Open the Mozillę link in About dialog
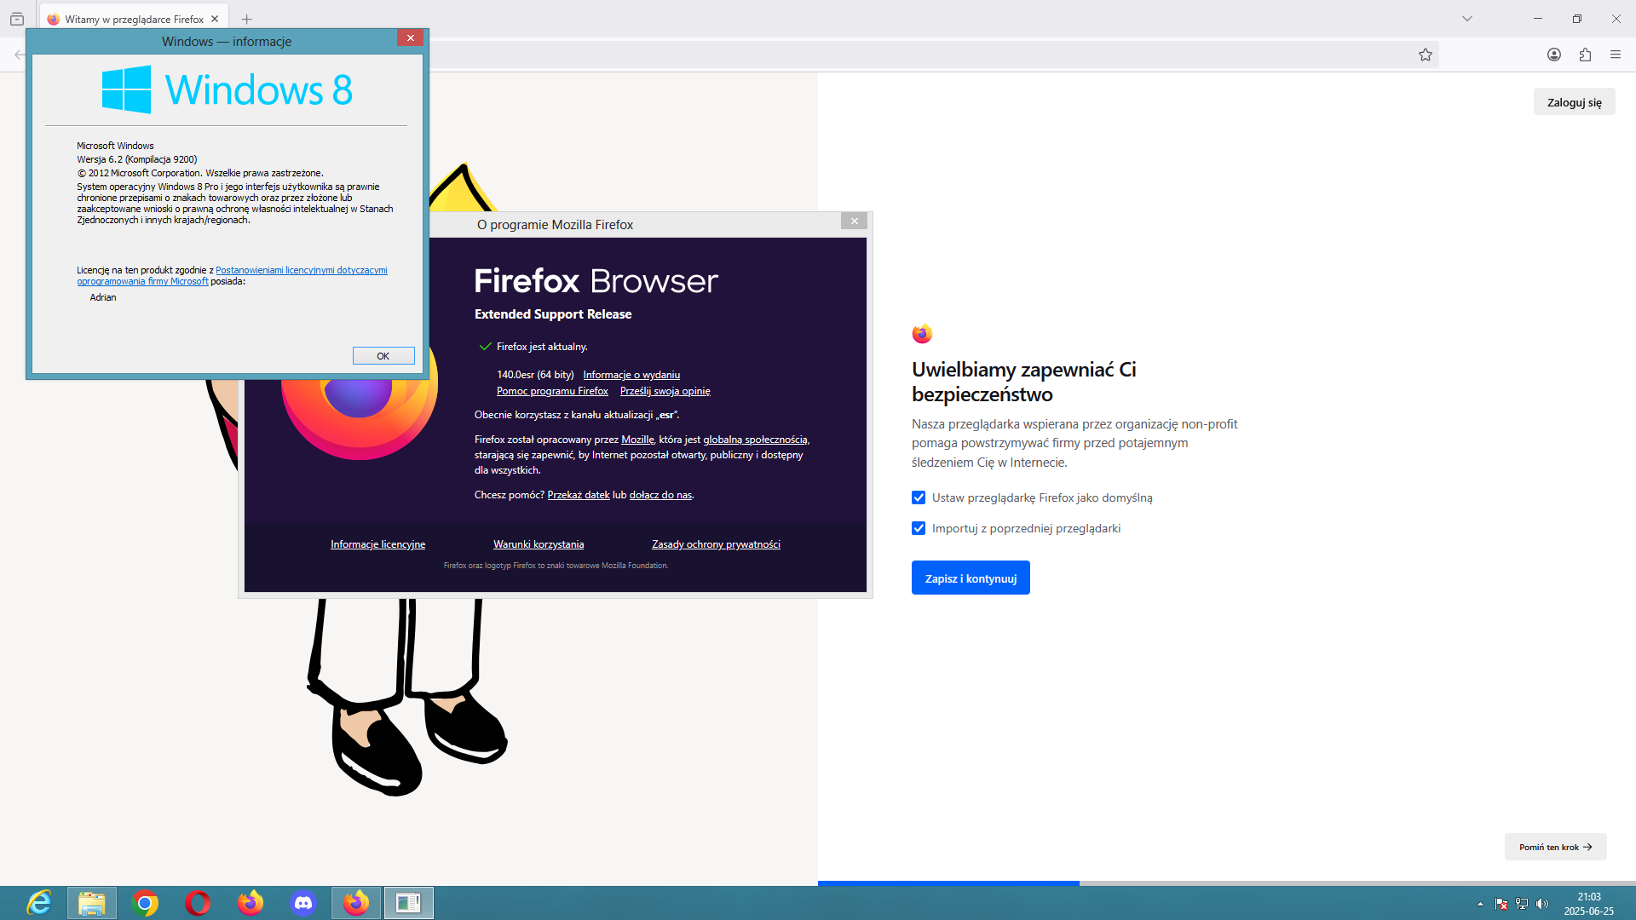 pyautogui.click(x=638, y=440)
